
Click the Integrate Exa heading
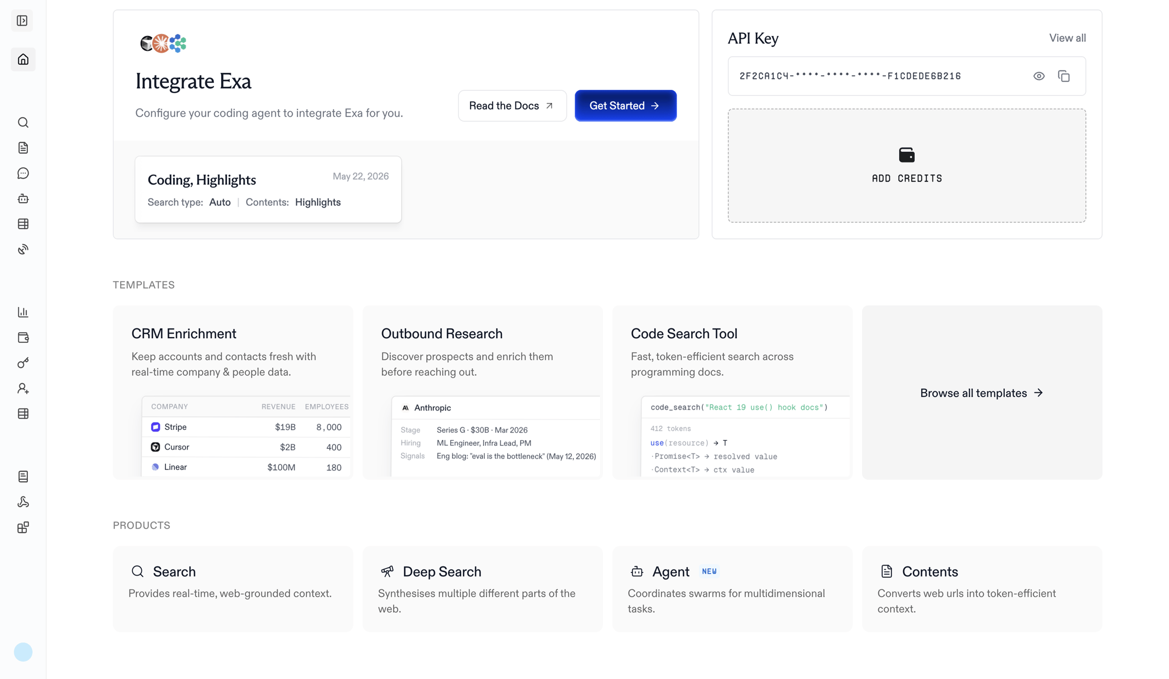click(x=193, y=81)
